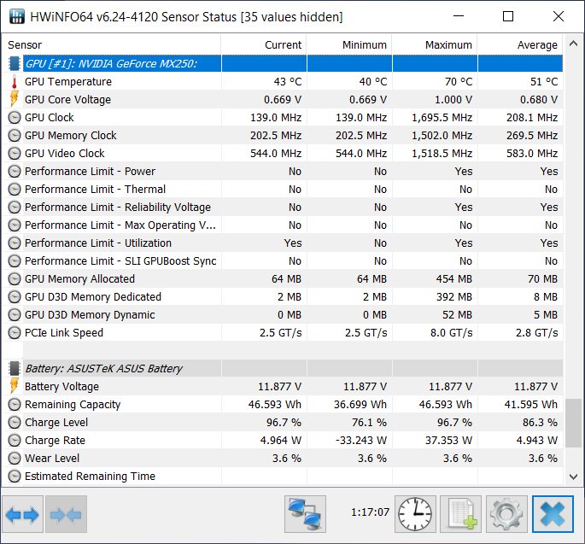
Task: Open sensor settings gear icon
Action: point(506,514)
